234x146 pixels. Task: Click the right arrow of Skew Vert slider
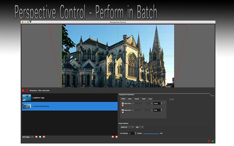point(152,110)
